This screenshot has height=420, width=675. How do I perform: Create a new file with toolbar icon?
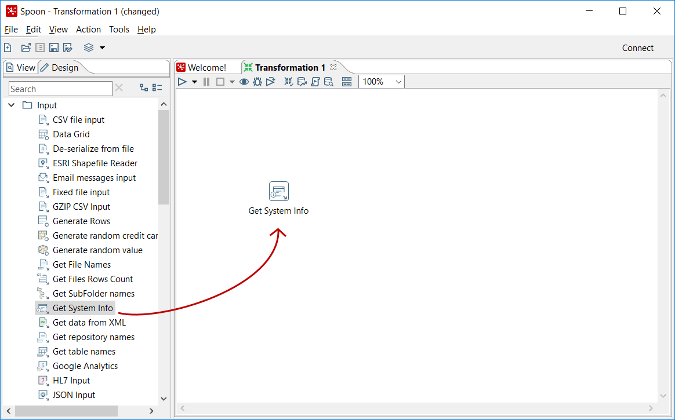click(x=8, y=48)
